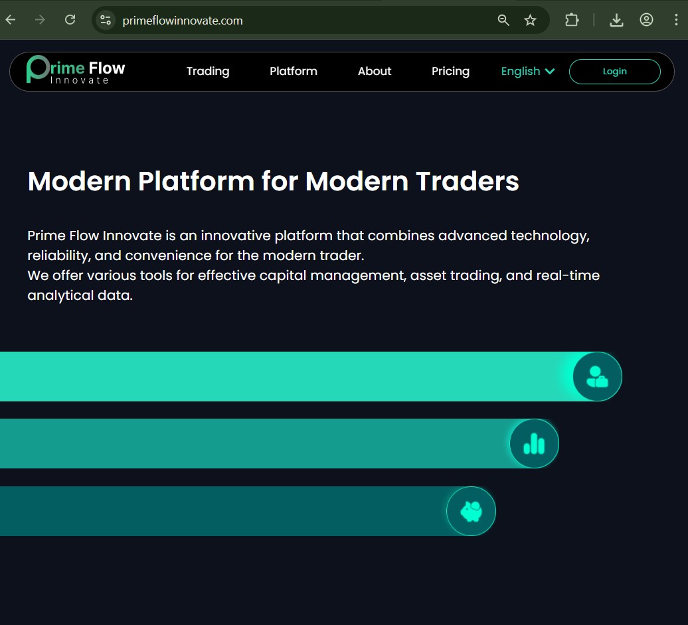The height and width of the screenshot is (625, 688).
Task: Open the Chrome three-dot menu
Action: coord(676,20)
